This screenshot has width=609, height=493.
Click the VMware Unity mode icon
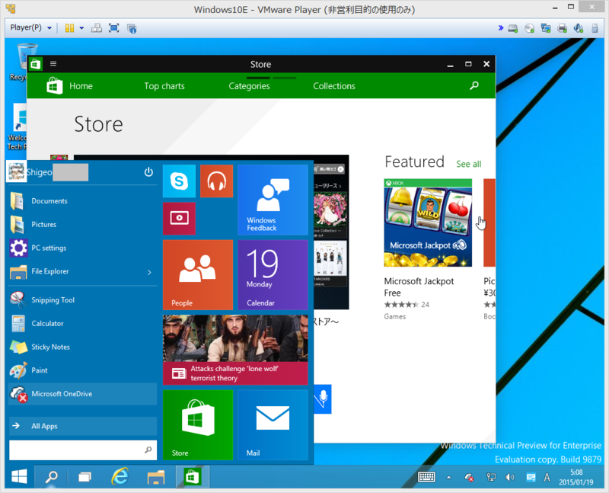132,28
